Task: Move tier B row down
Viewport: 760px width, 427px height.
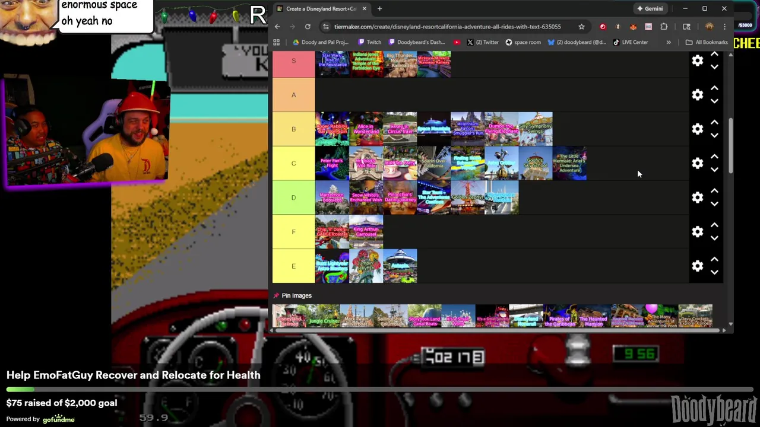Action: pyautogui.click(x=714, y=136)
